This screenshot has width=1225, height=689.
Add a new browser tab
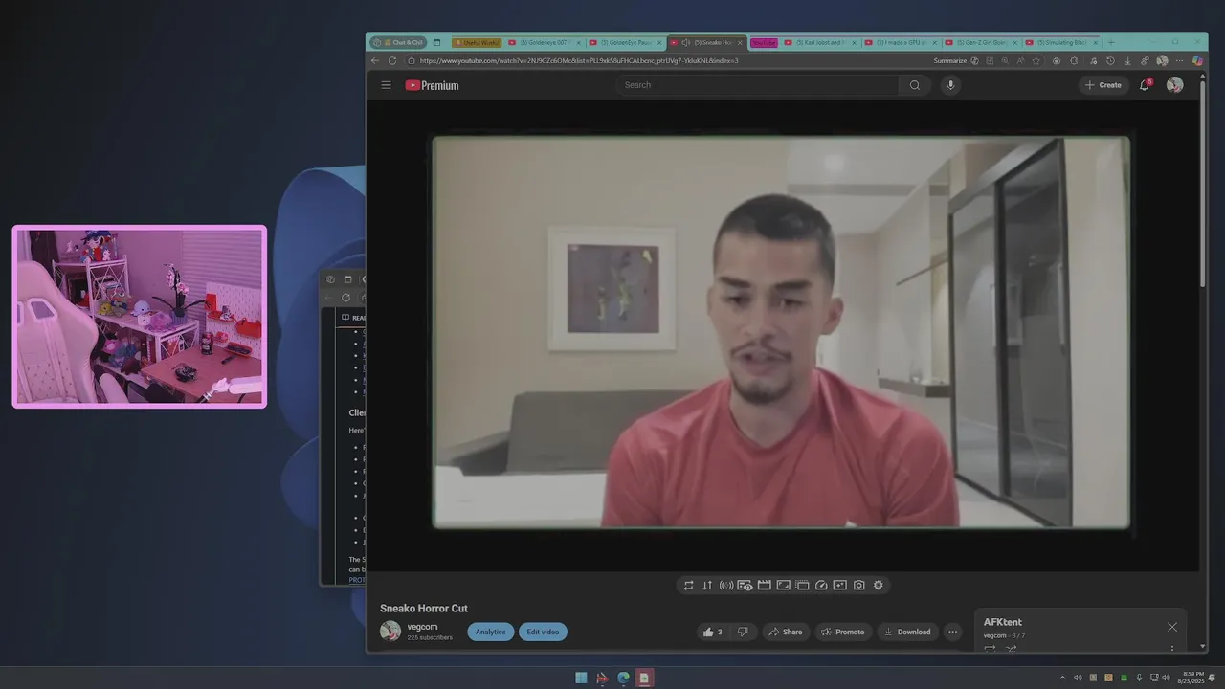click(x=1111, y=42)
